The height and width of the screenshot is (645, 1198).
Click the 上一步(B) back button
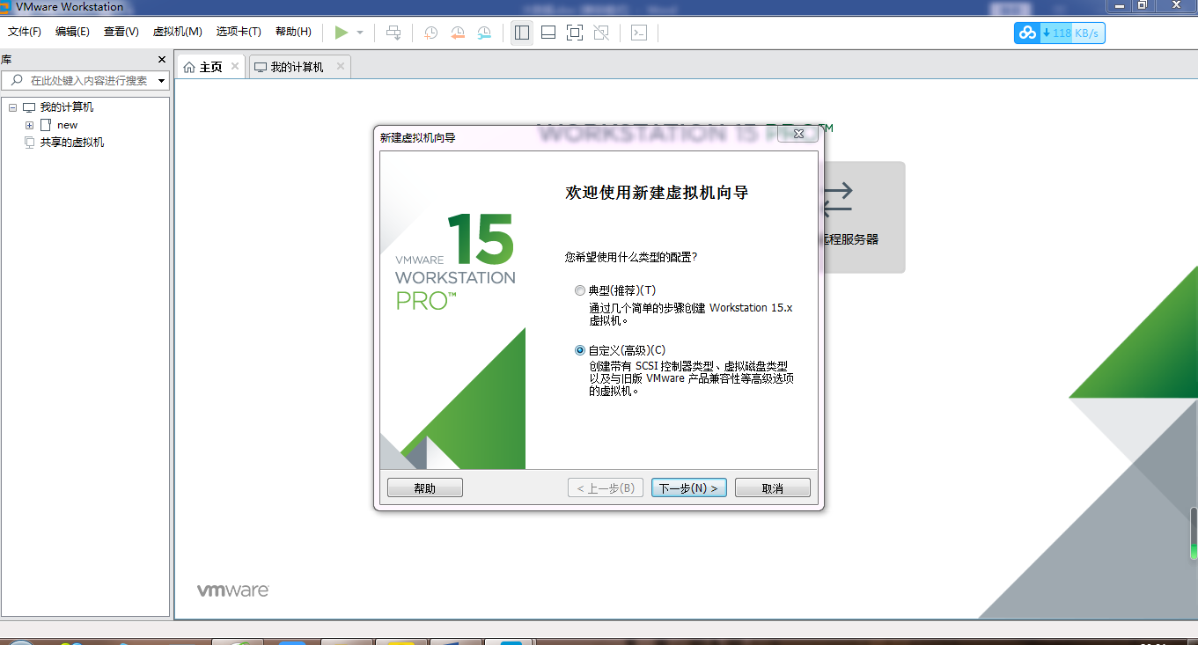tap(606, 488)
